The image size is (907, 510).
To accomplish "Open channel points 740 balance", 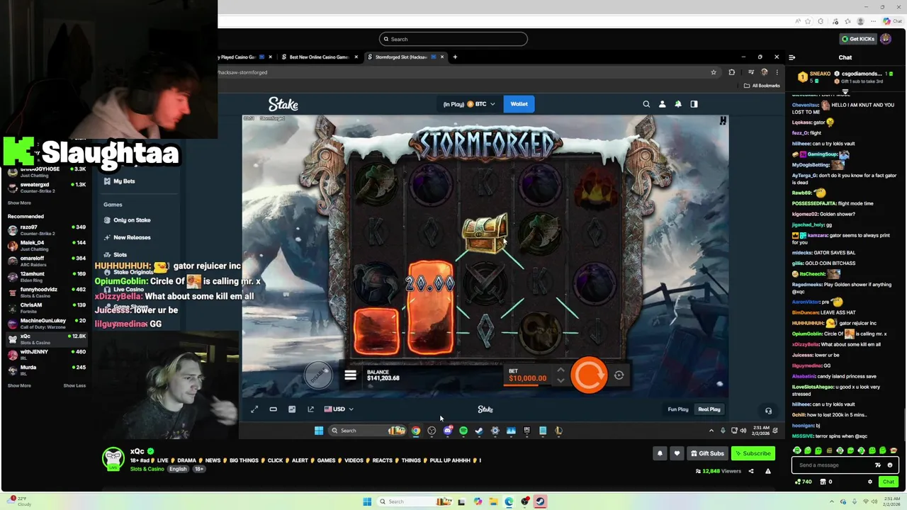I will (x=803, y=482).
